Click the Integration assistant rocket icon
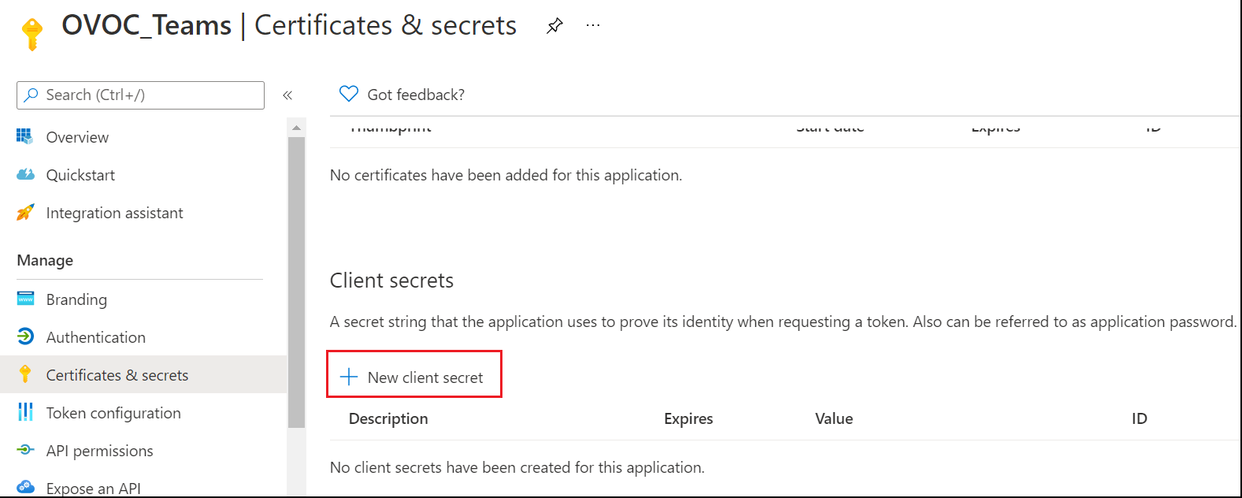The width and height of the screenshot is (1242, 498). [25, 212]
